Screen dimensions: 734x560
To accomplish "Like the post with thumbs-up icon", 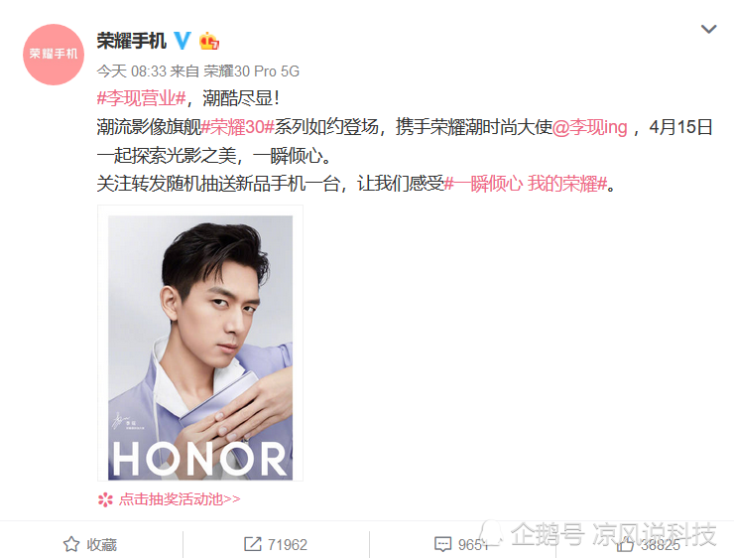I will (x=625, y=544).
